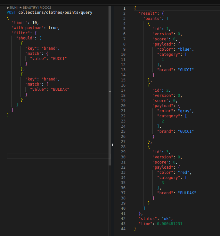Click line number 44 in response gutter
220x236 pixels.
pos(123,229)
